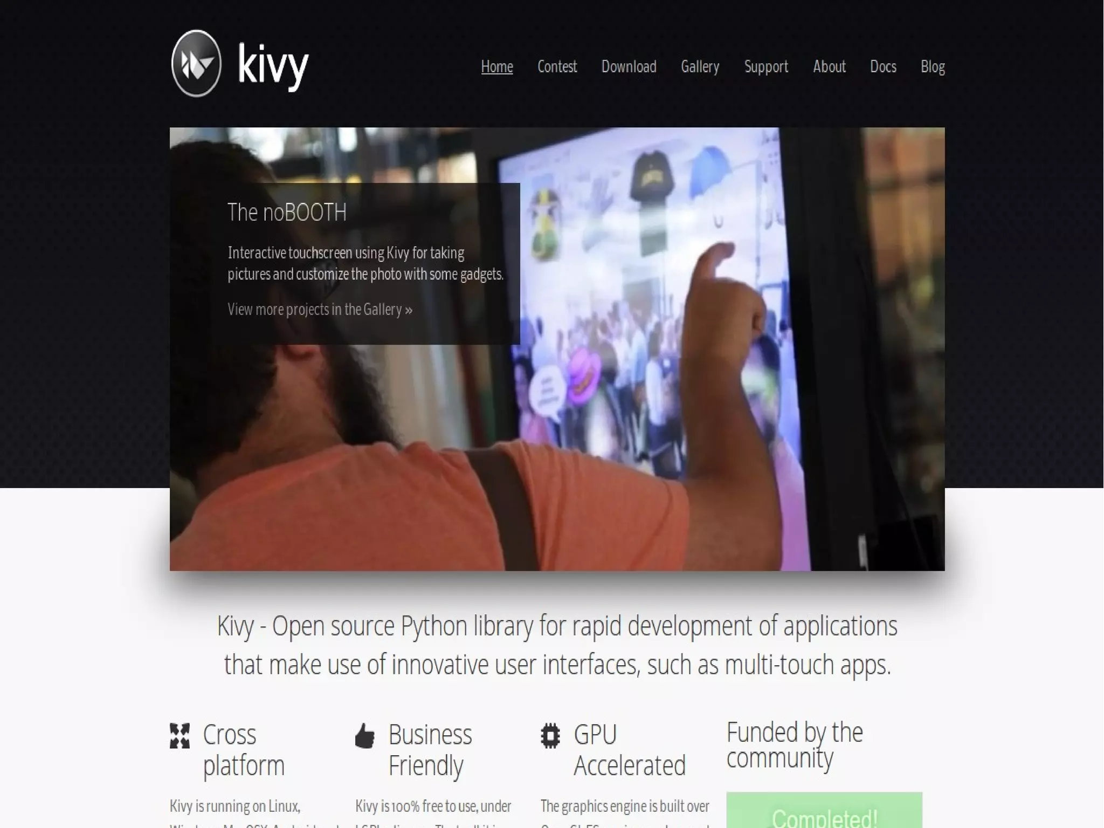Viewport: 1104px width, 828px height.
Task: Open the About page
Action: pyautogui.click(x=829, y=66)
